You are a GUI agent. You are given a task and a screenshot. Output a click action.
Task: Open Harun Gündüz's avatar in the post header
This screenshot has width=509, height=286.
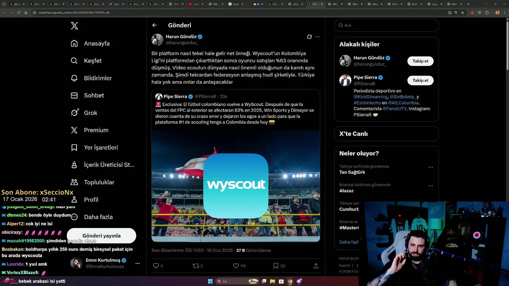click(x=157, y=39)
